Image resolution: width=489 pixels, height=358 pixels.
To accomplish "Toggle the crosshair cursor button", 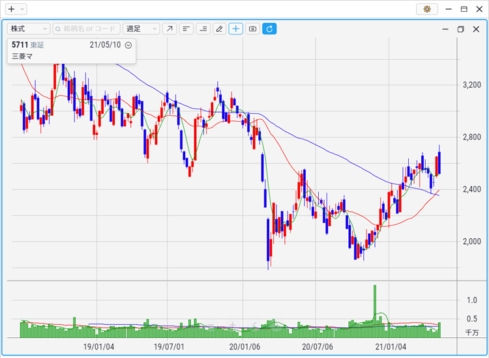I will pos(236,29).
